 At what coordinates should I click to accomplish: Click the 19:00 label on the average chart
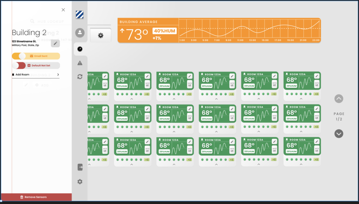(290, 40)
